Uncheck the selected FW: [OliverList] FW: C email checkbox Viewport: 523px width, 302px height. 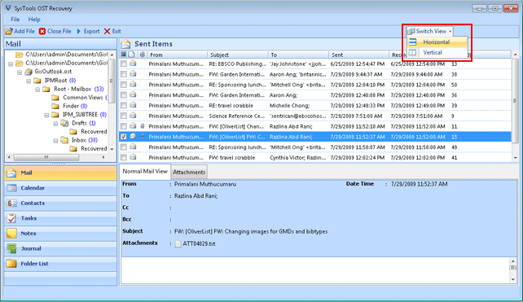[x=124, y=137]
